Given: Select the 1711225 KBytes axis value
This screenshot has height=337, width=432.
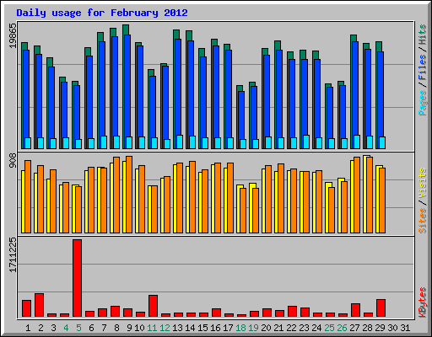Looking at the screenshot, I should (x=13, y=254).
